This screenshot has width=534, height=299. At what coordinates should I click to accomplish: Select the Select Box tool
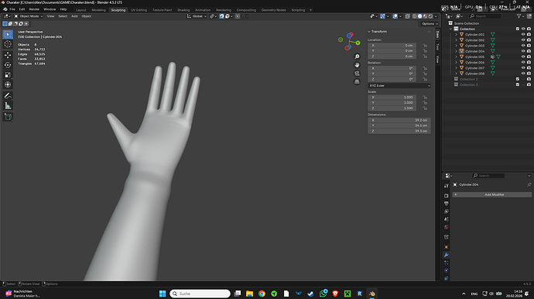pyautogui.click(x=8, y=34)
